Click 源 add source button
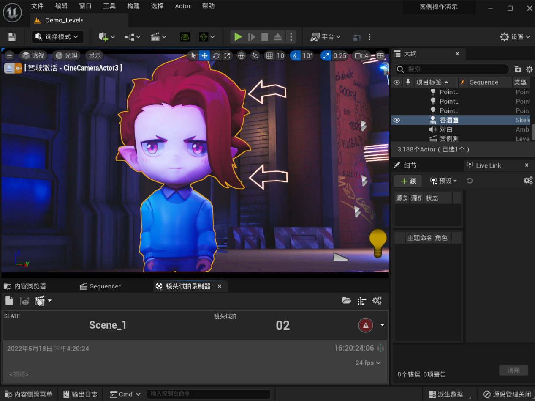The width and height of the screenshot is (535, 401). pyautogui.click(x=408, y=181)
